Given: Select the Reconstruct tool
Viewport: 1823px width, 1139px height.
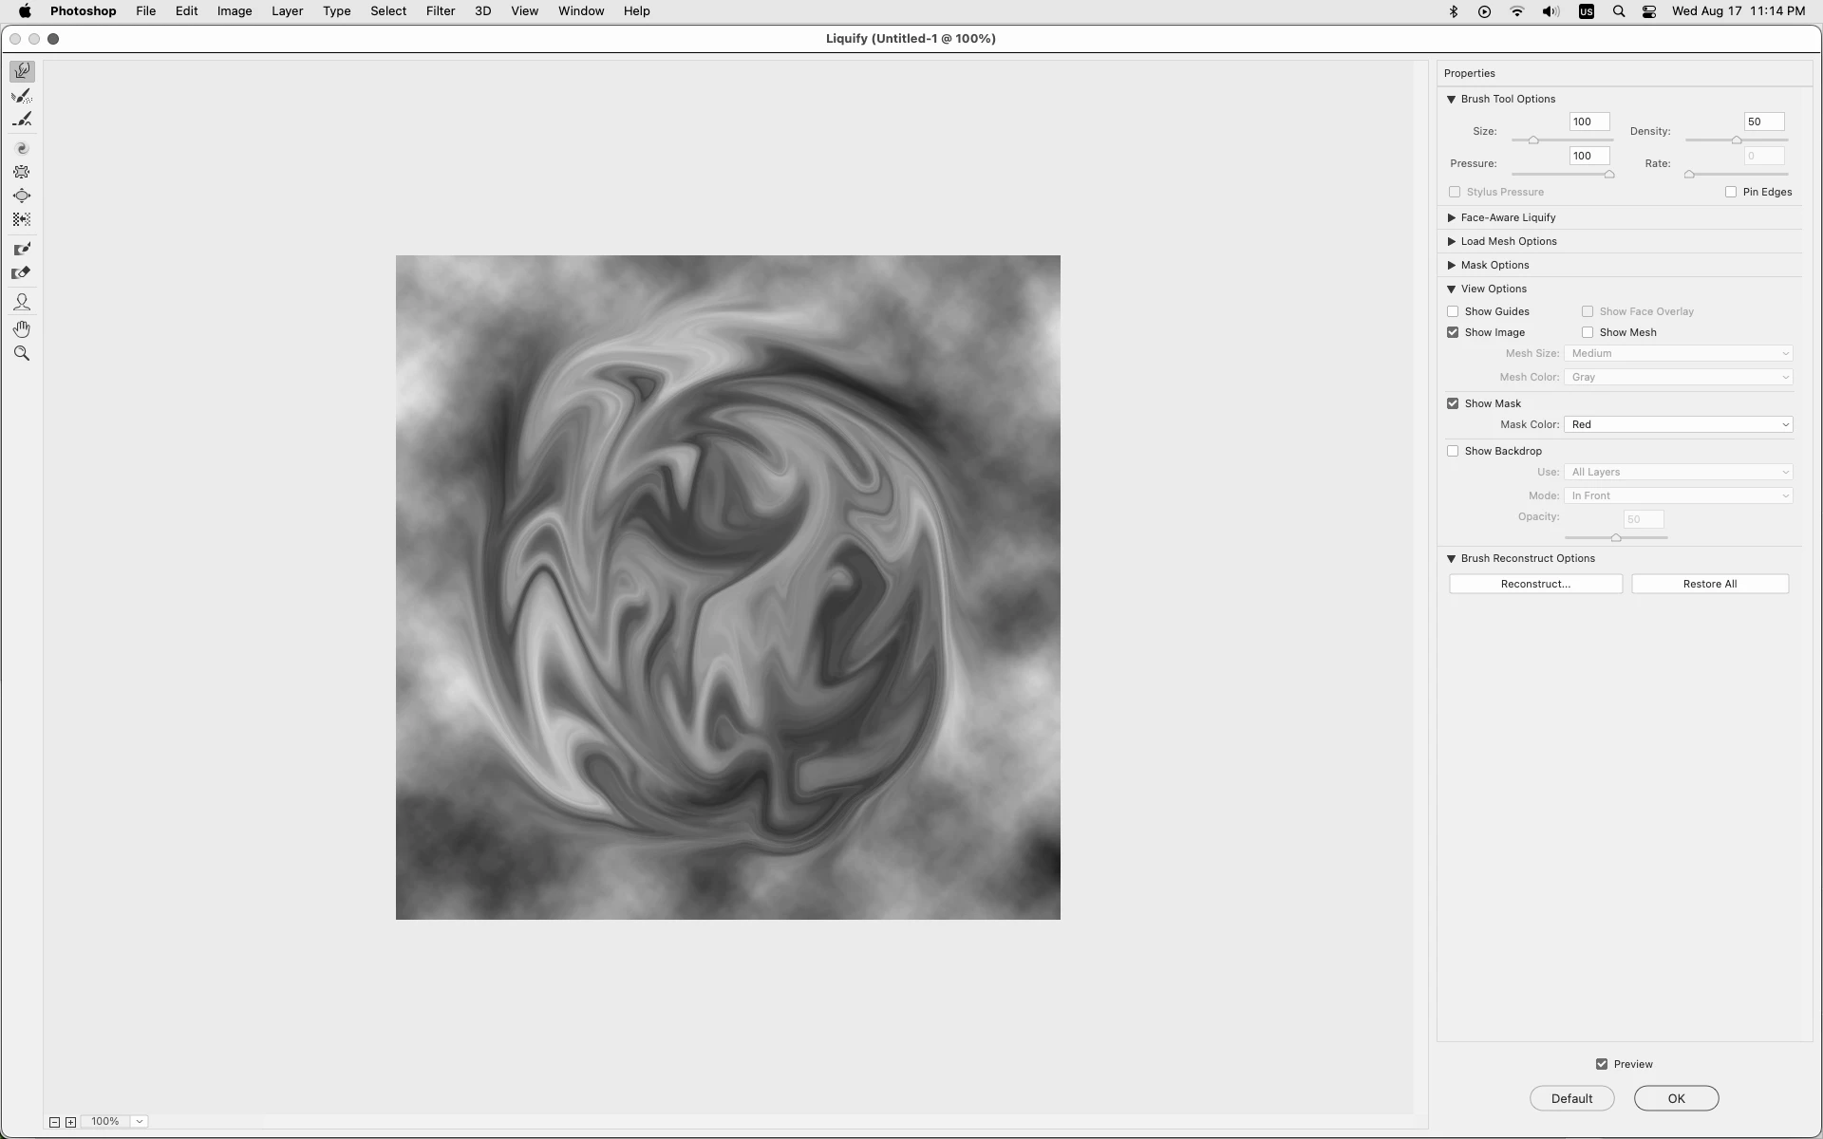Looking at the screenshot, I should pos(22,96).
